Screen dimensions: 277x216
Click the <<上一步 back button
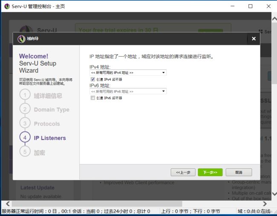point(183,172)
